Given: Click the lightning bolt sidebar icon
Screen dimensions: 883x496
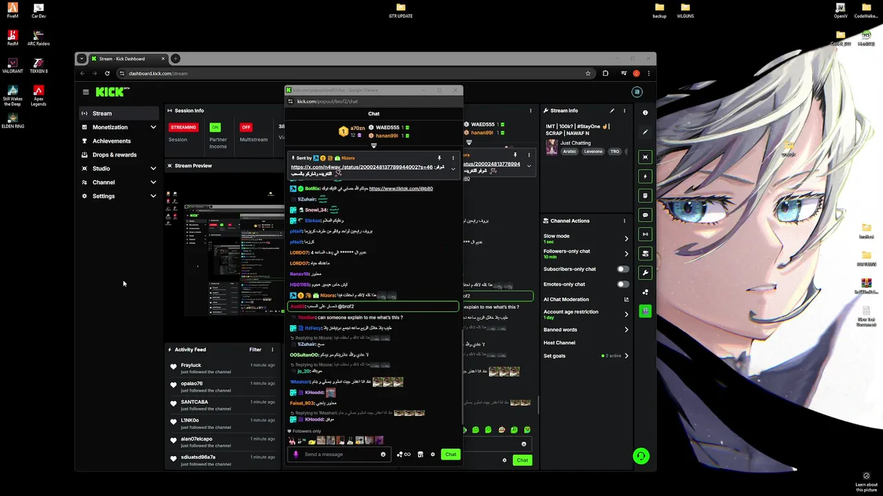Looking at the screenshot, I should pos(645,176).
